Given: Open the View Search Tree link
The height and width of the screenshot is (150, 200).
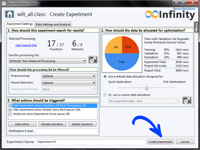Looking at the screenshot, I should pos(26,45).
